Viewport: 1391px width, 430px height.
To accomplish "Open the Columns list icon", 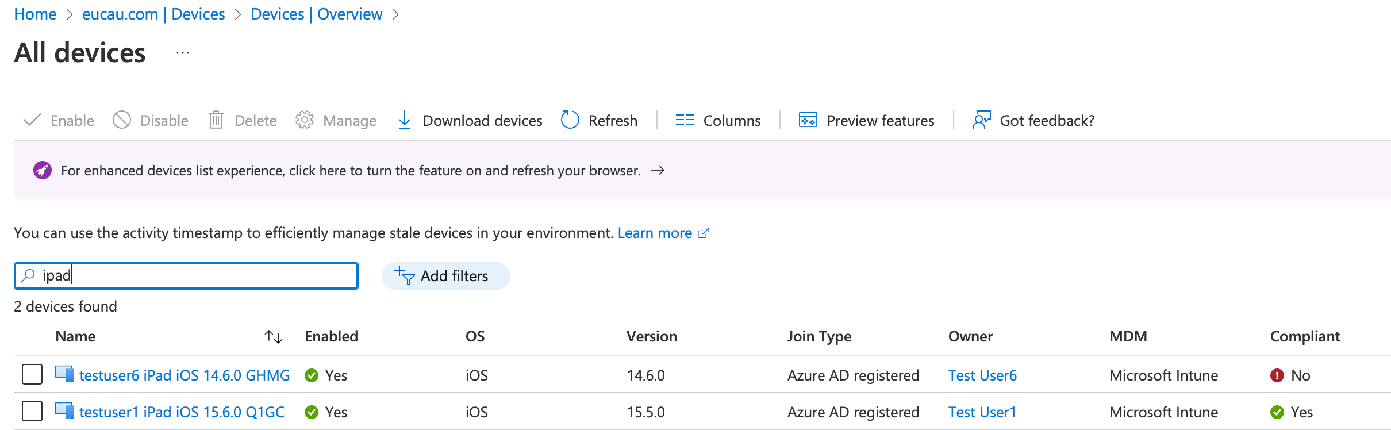I will [685, 120].
